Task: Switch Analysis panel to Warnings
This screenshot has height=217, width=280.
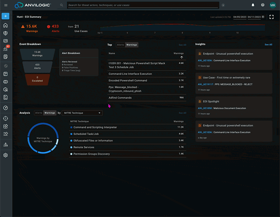Action: [50, 113]
